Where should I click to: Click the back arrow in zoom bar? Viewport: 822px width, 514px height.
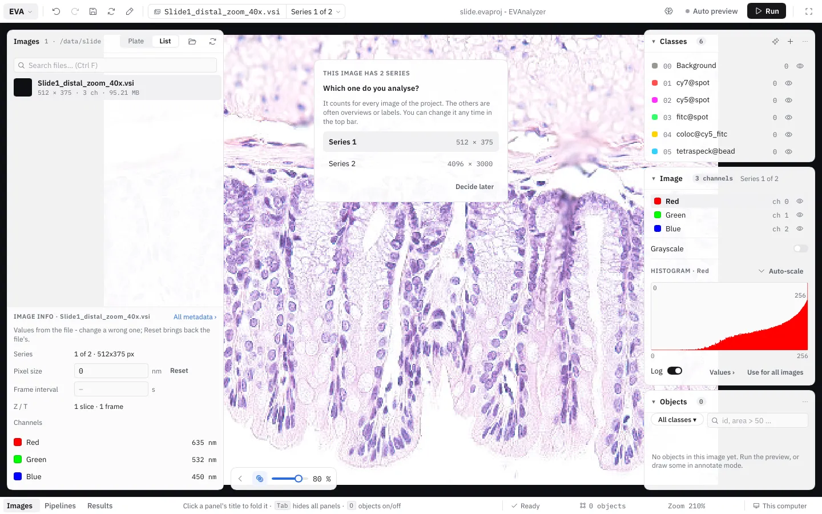pyautogui.click(x=240, y=479)
